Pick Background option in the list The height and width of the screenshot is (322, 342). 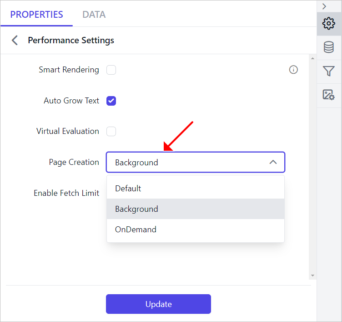tap(196, 209)
